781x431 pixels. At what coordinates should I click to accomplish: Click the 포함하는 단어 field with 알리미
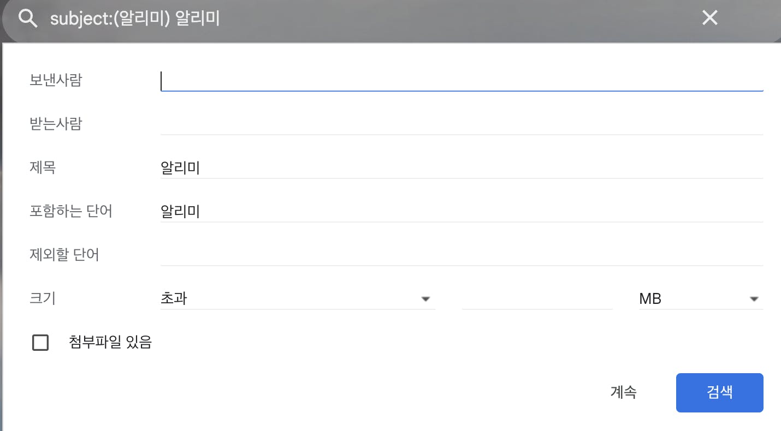click(x=461, y=211)
